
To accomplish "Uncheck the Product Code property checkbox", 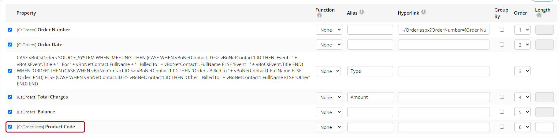I will (10, 126).
